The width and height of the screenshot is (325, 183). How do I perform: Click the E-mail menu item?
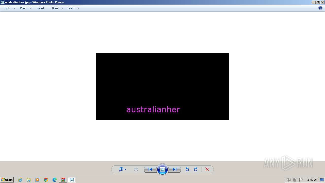click(40, 8)
